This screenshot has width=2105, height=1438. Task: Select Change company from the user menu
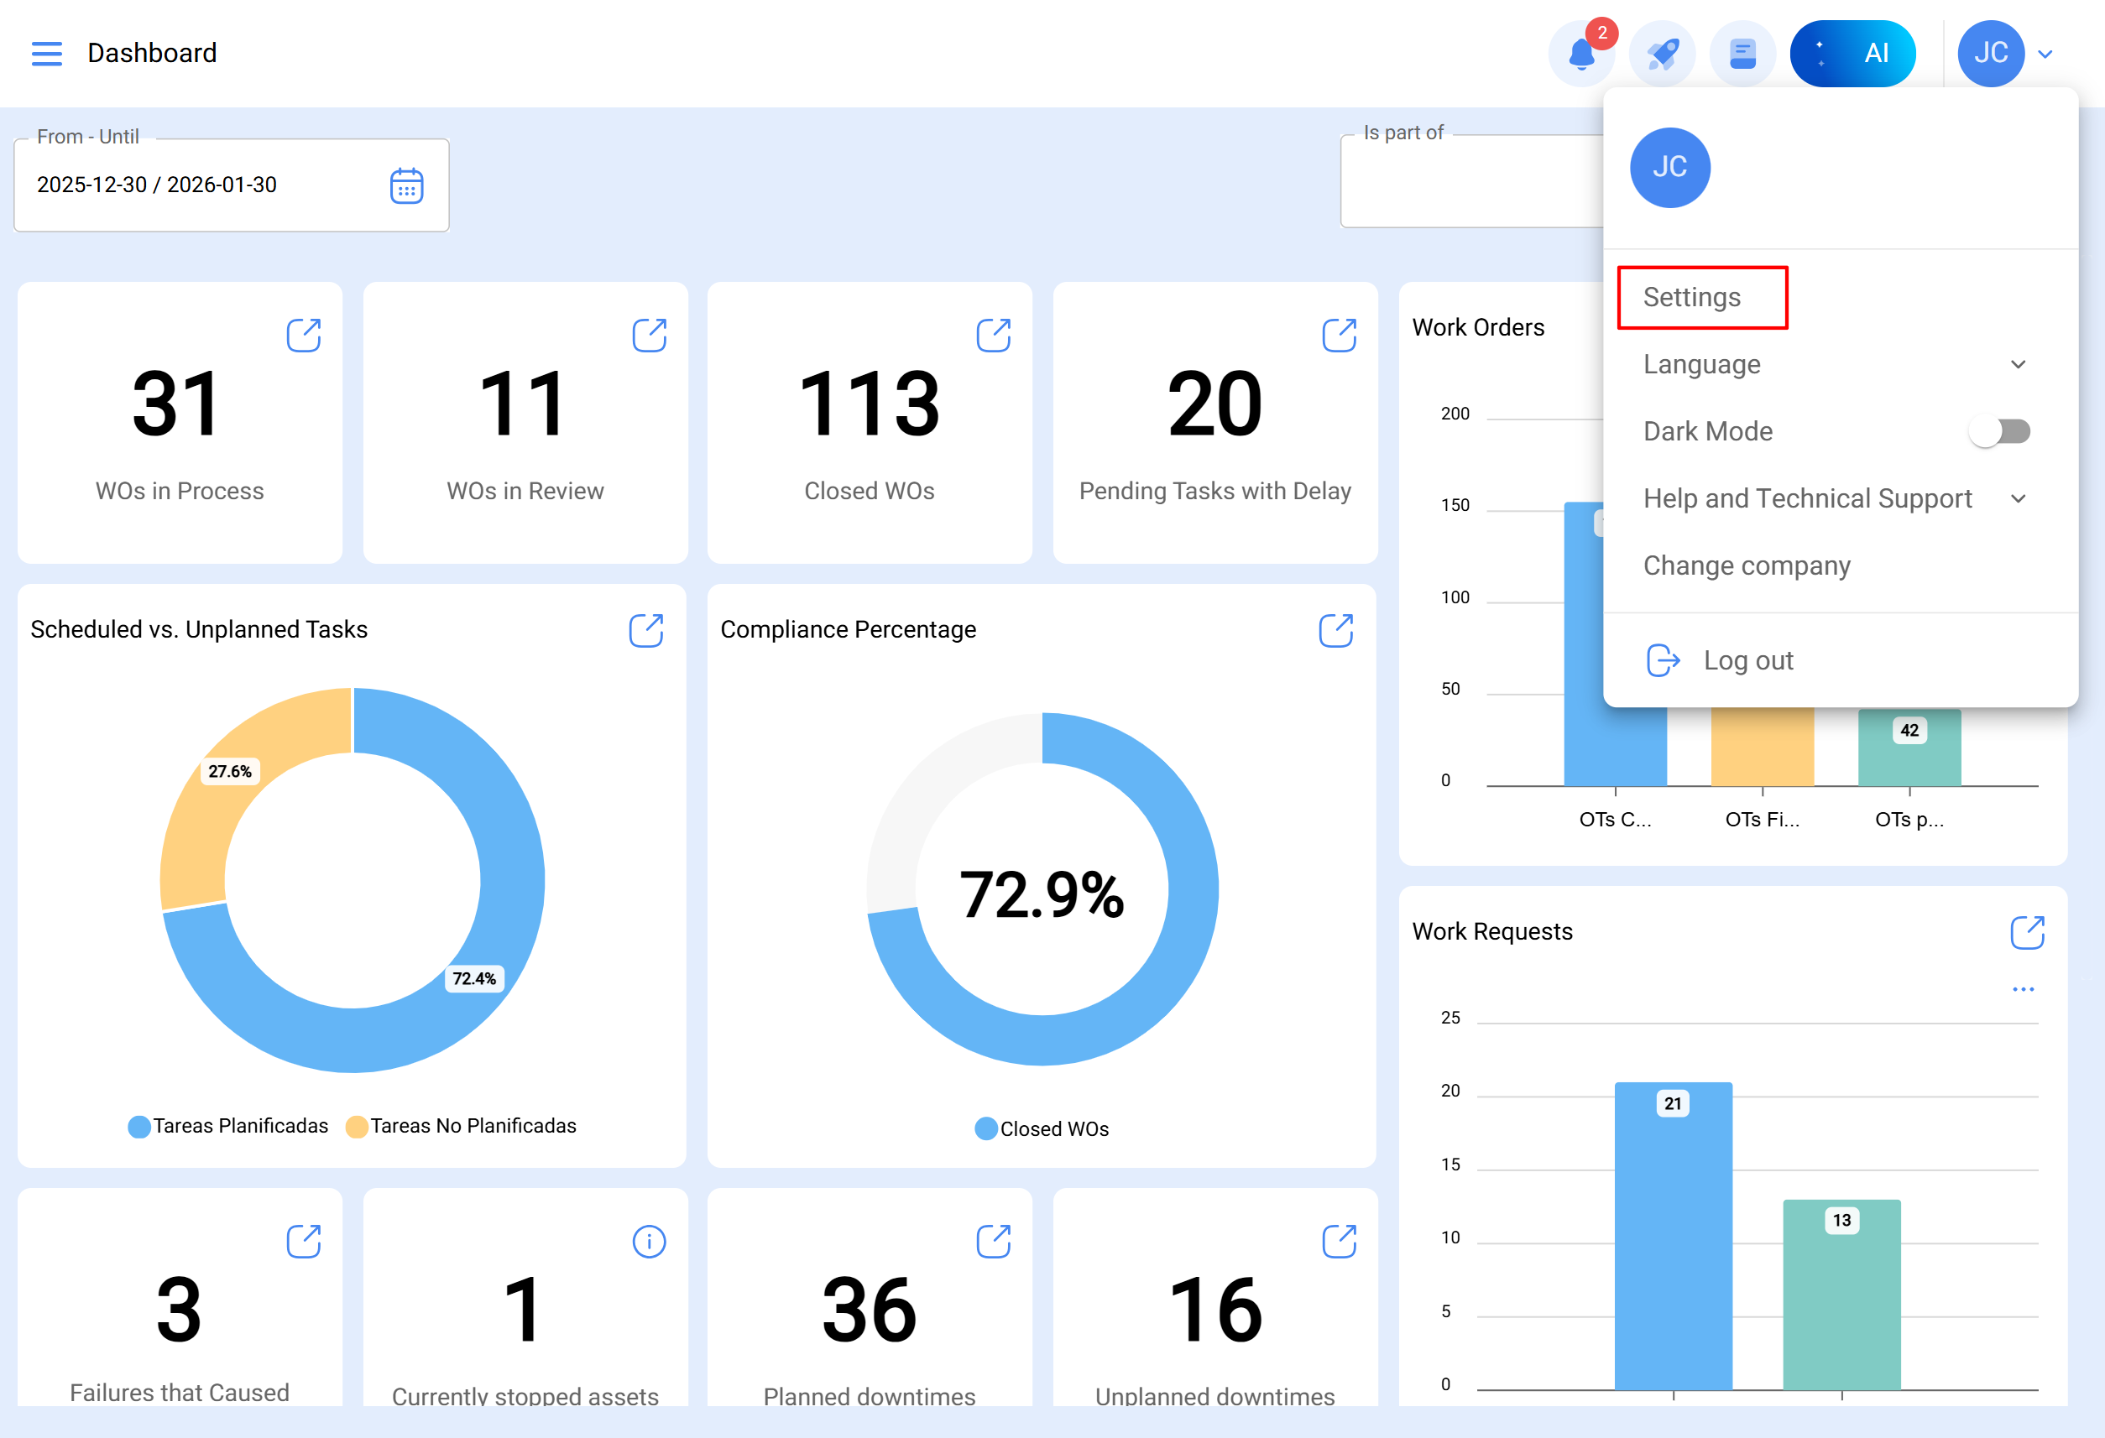(1747, 565)
